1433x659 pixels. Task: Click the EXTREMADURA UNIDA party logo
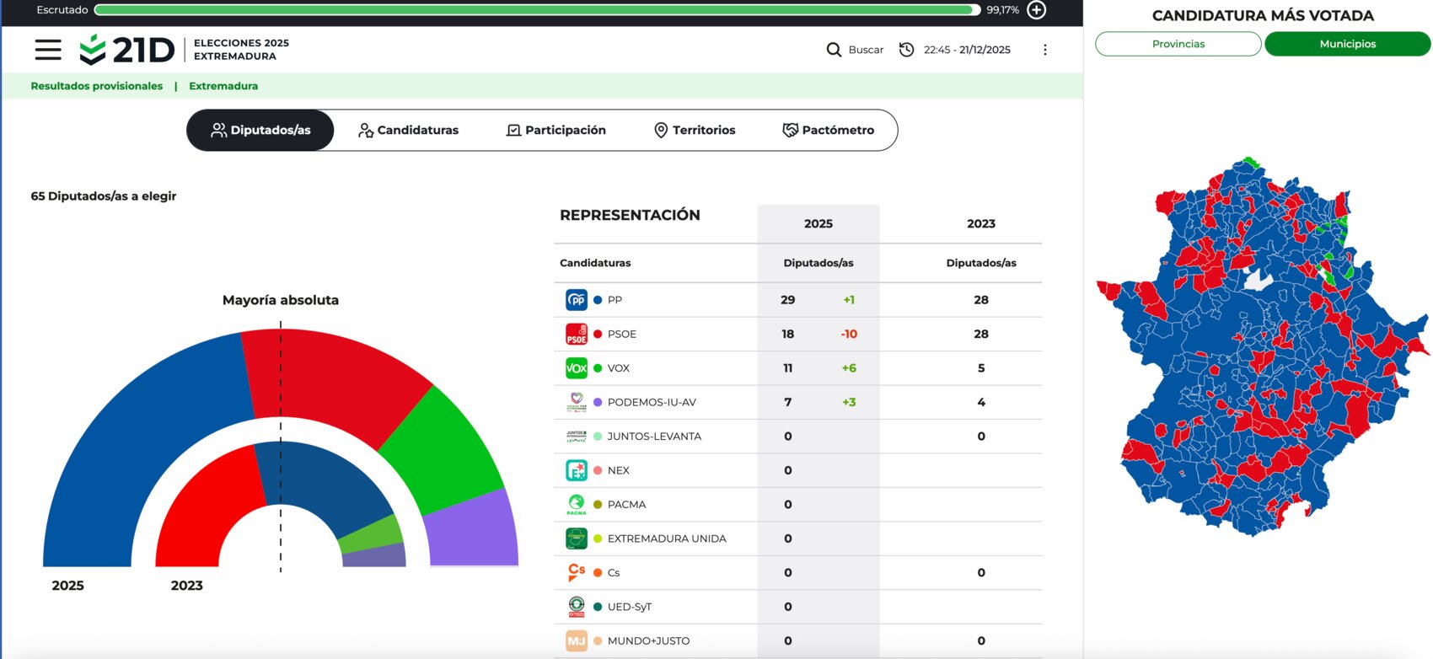click(x=577, y=538)
